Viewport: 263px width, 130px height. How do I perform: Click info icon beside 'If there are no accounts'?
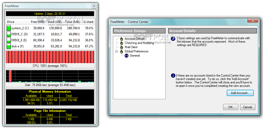pos(173,76)
